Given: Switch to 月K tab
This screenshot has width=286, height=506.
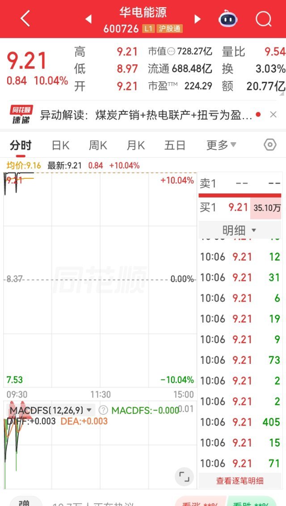Looking at the screenshot, I should pos(136,146).
